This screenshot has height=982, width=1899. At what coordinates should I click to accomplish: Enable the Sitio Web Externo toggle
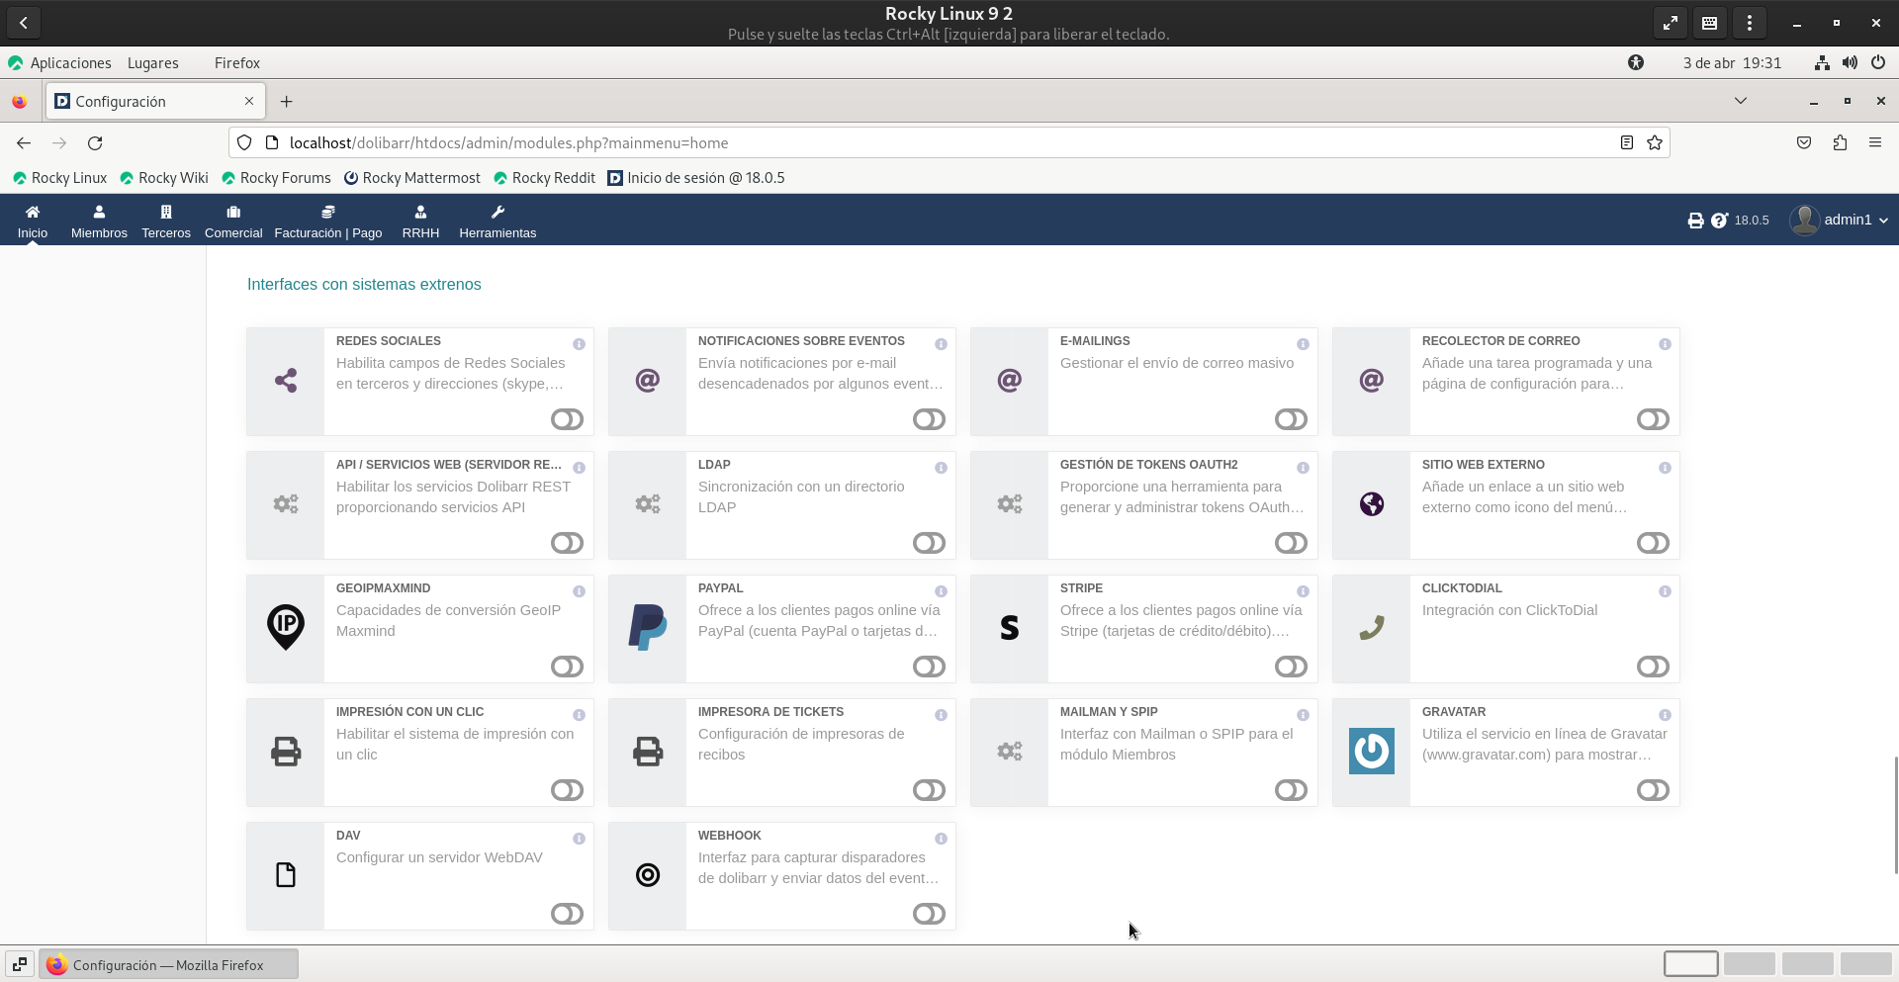coord(1653,543)
